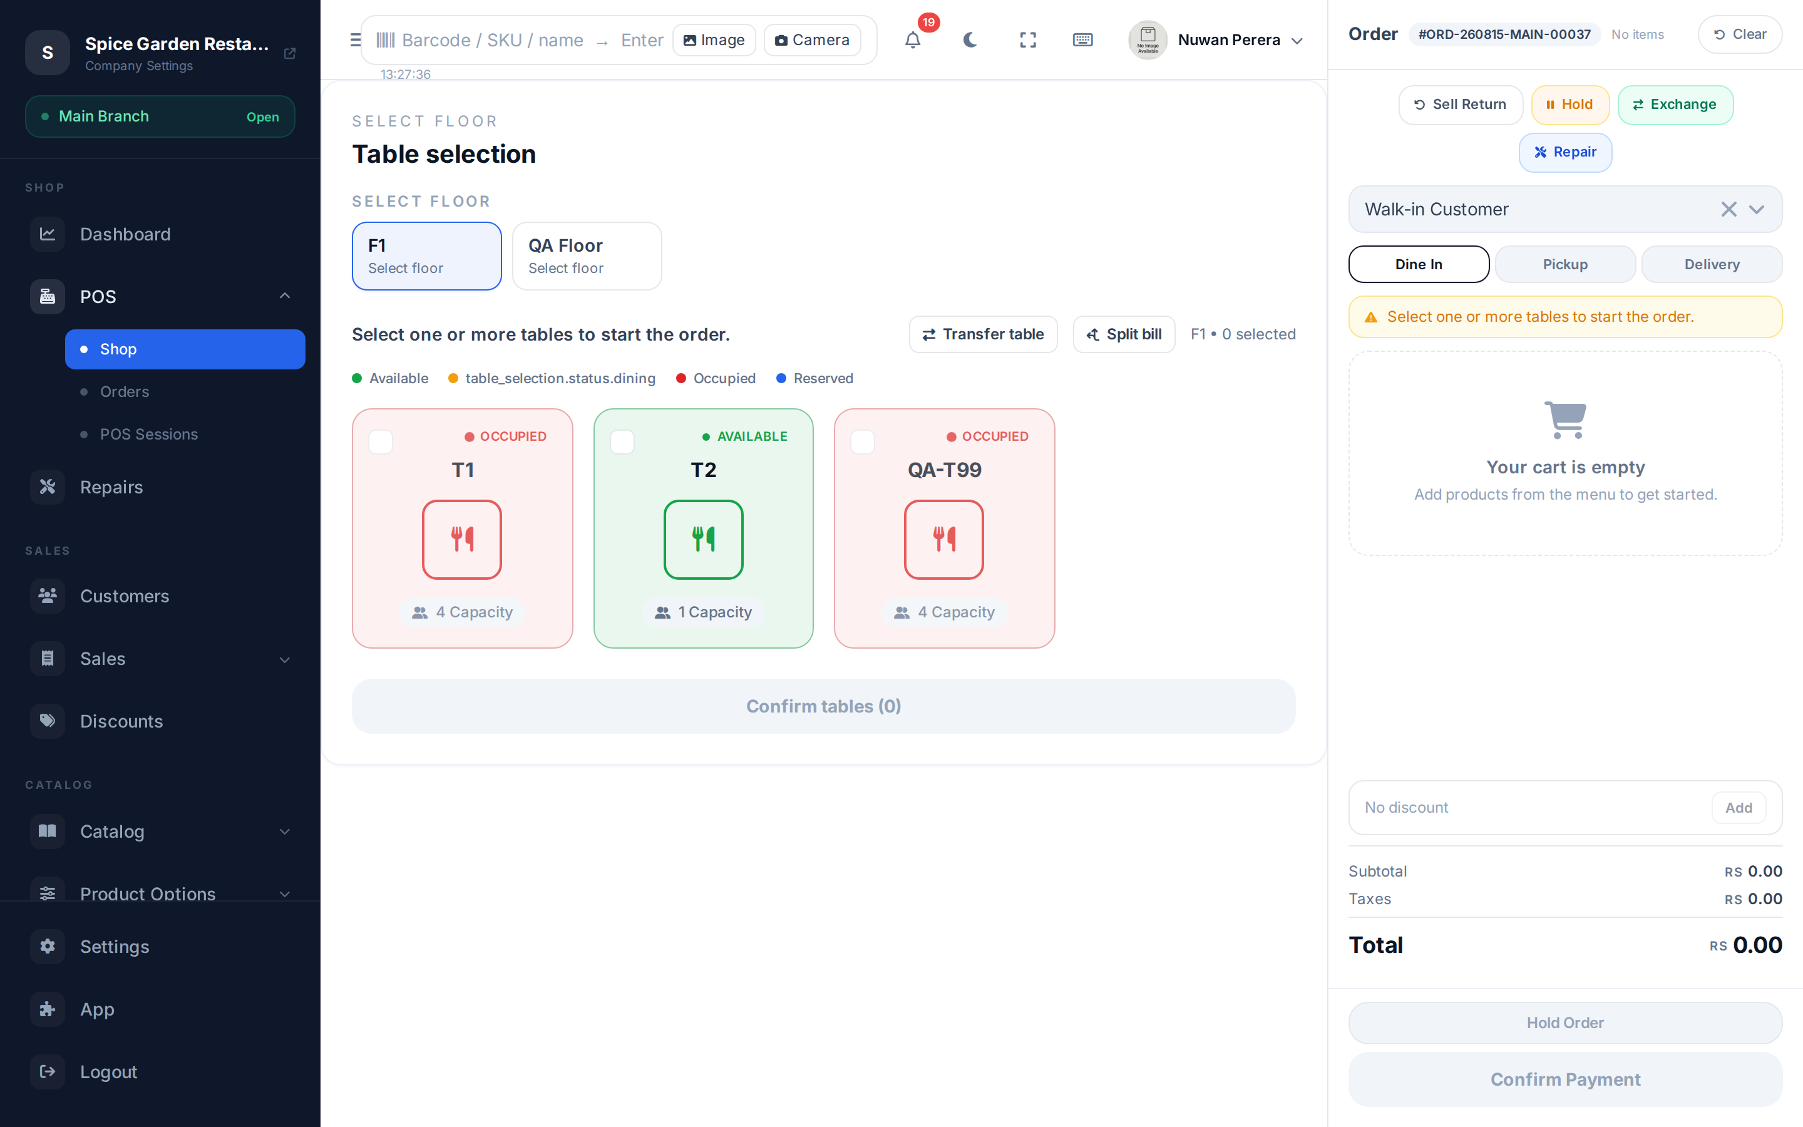Expand the Catalog submenu chevron
This screenshot has width=1803, height=1127.
pos(285,831)
